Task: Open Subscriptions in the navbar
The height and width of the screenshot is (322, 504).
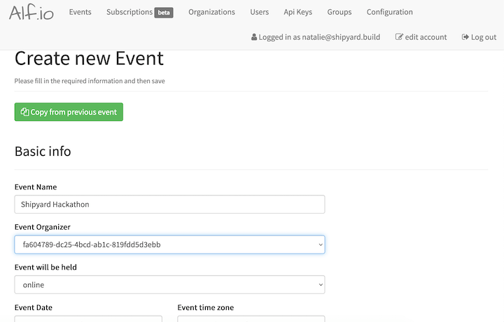Action: (x=129, y=12)
